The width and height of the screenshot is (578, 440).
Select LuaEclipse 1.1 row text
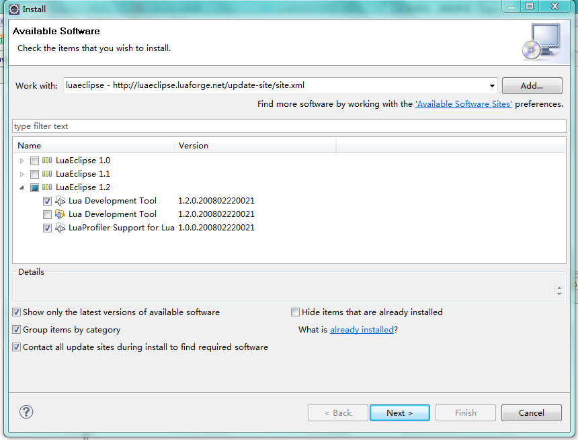click(x=83, y=174)
